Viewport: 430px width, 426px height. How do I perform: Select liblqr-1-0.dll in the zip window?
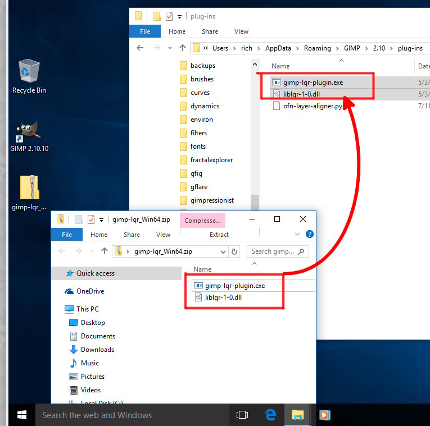[x=218, y=297]
